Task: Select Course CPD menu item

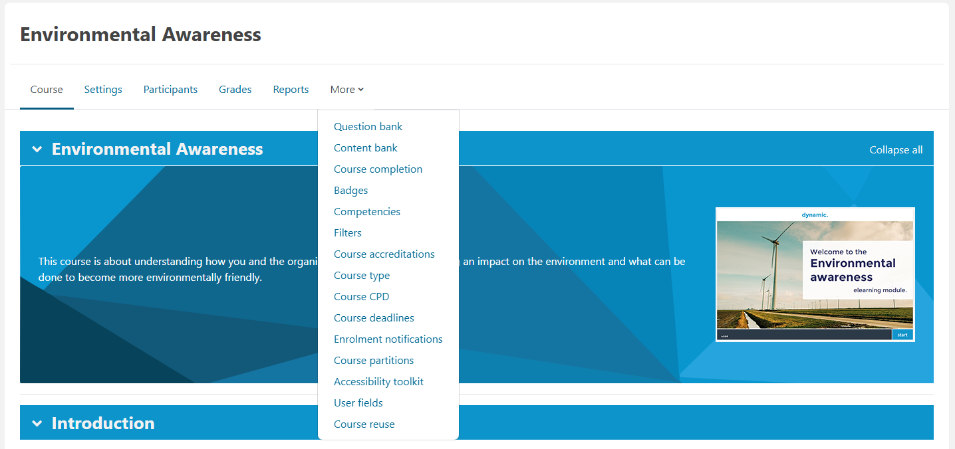Action: coord(362,297)
